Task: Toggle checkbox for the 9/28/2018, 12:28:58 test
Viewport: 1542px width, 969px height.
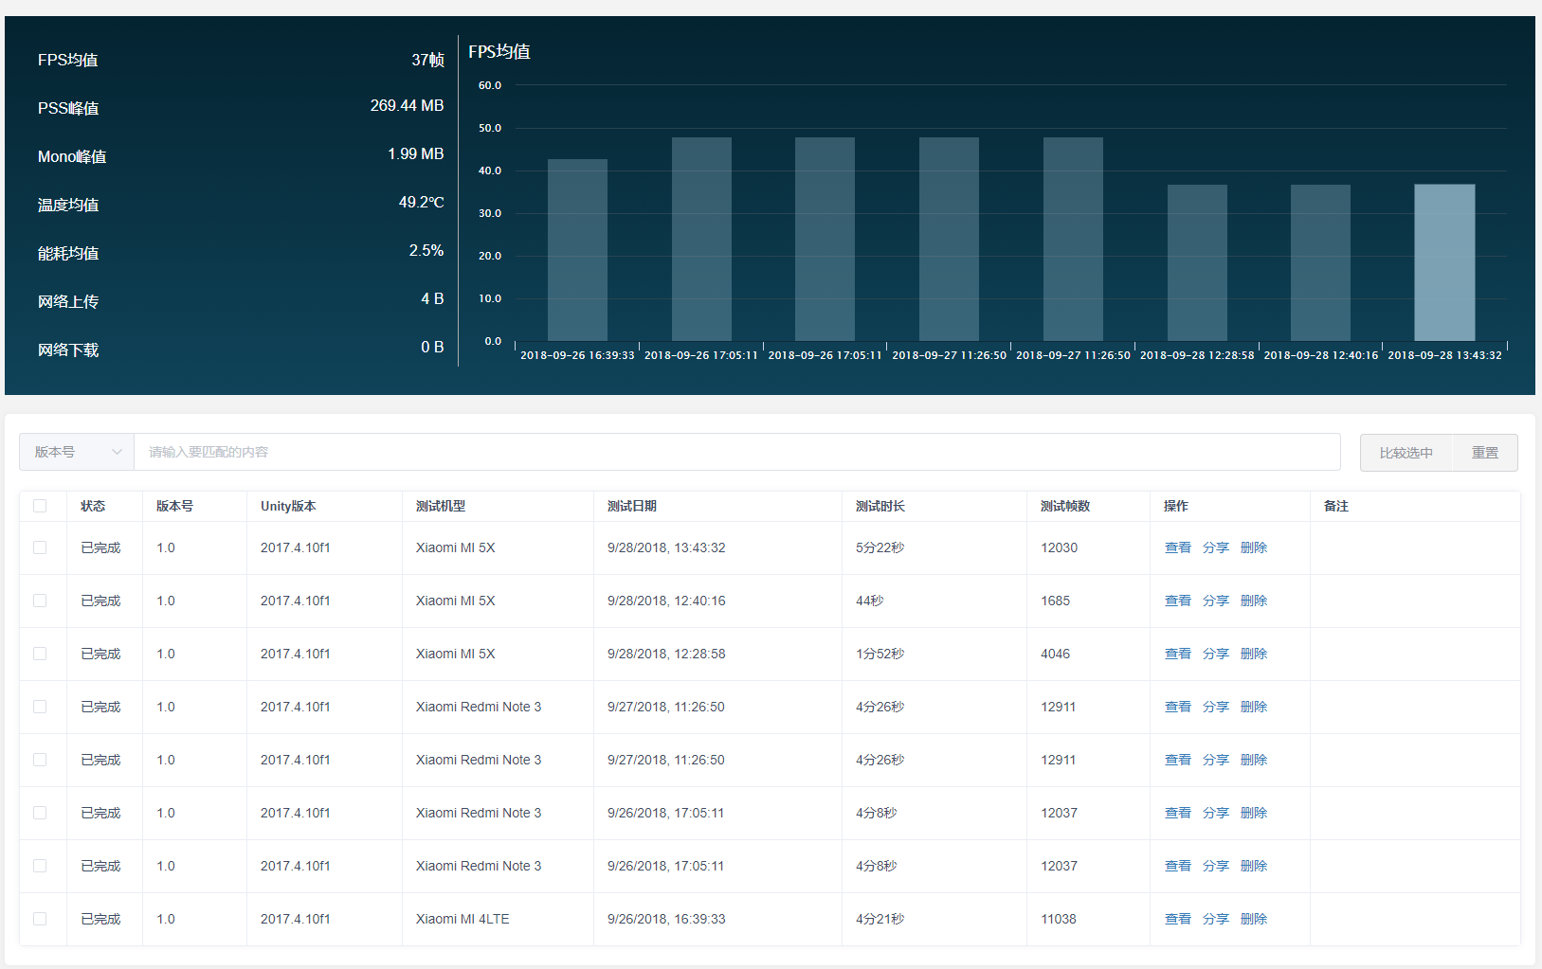Action: tap(40, 654)
